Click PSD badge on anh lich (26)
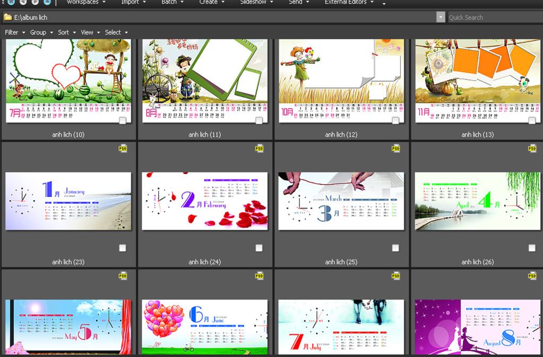543x357 pixels. [x=532, y=149]
